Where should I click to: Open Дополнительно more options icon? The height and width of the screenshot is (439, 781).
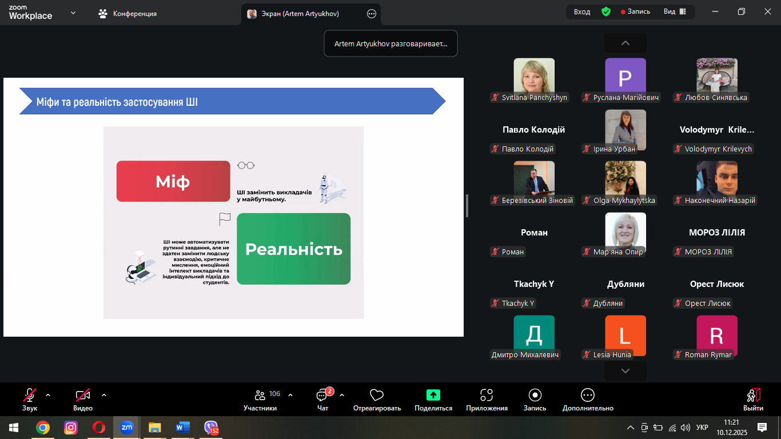point(587,395)
